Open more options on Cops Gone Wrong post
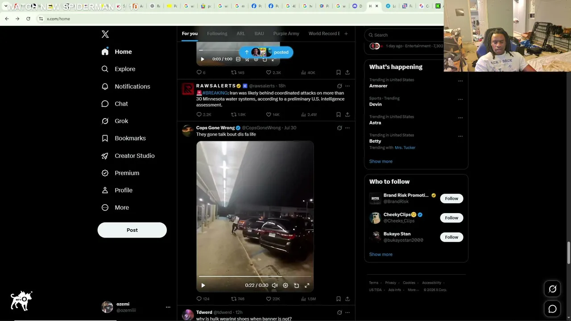Image resolution: width=571 pixels, height=321 pixels. click(x=348, y=128)
